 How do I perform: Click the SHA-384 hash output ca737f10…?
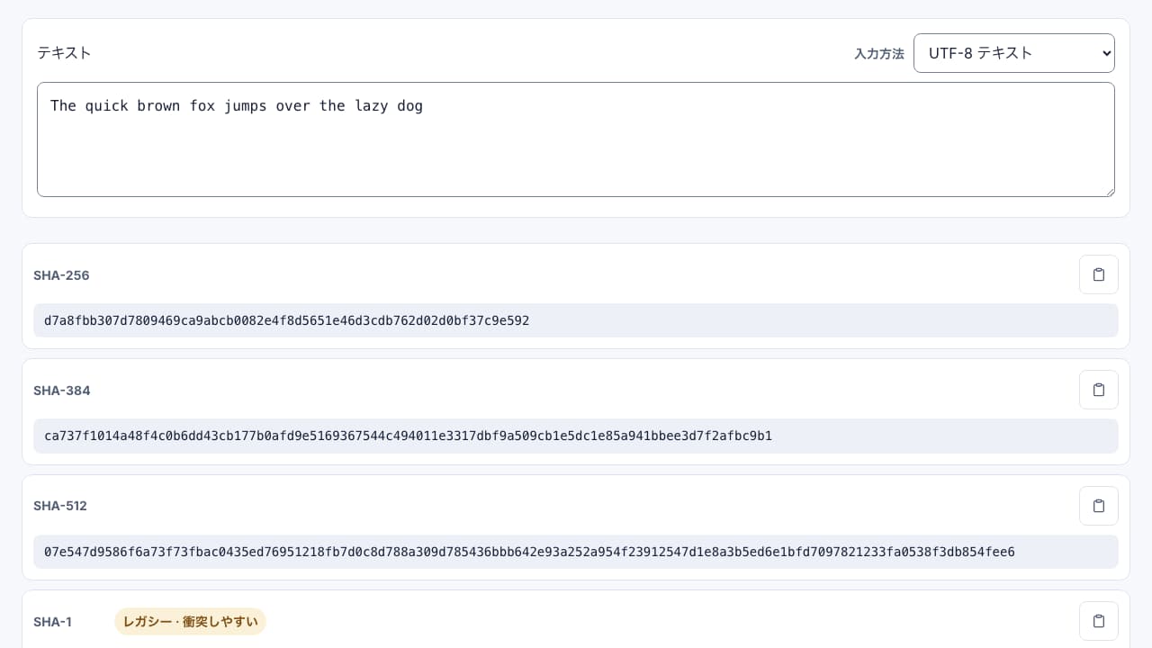click(x=576, y=436)
